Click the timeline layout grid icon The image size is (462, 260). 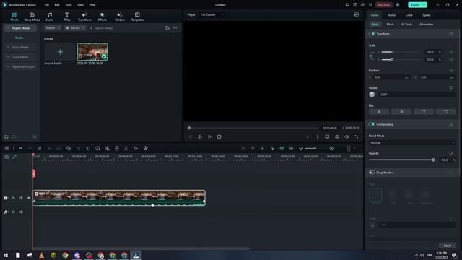pyautogui.click(x=6, y=149)
